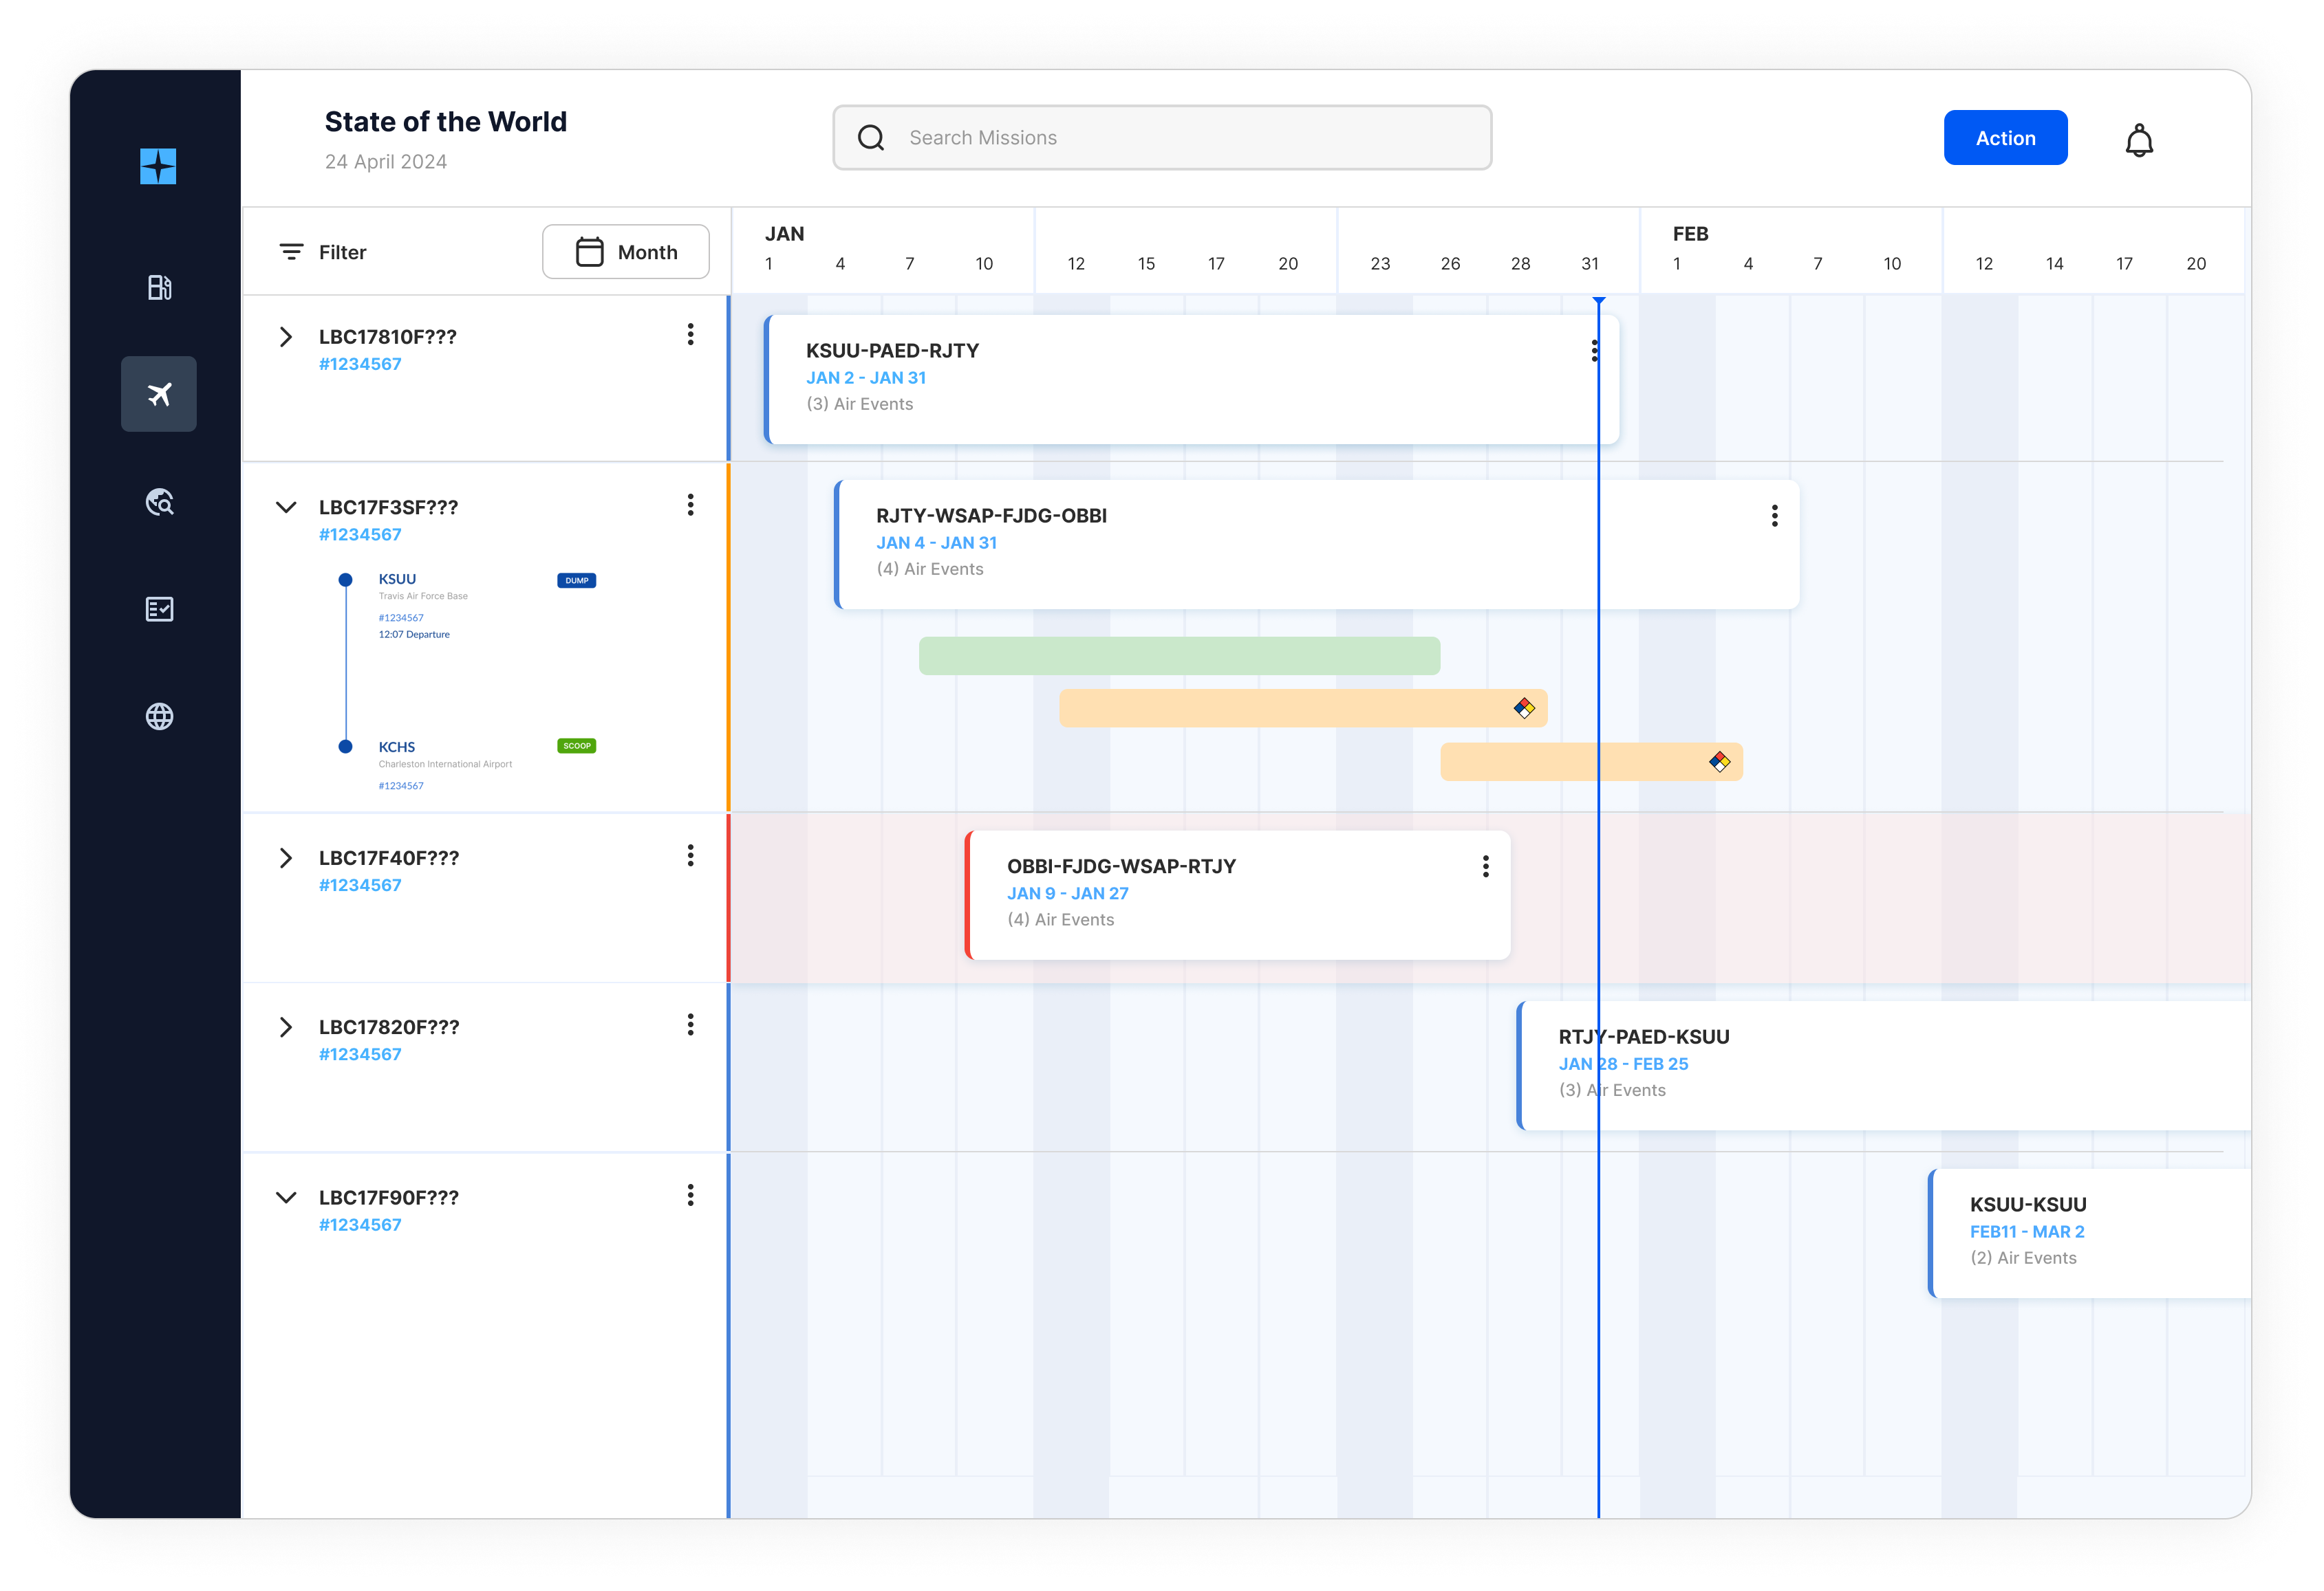Open the RTJY-PAED-KSUU mission card
Screen dimensions: 2324x1591
(x=1883, y=1065)
